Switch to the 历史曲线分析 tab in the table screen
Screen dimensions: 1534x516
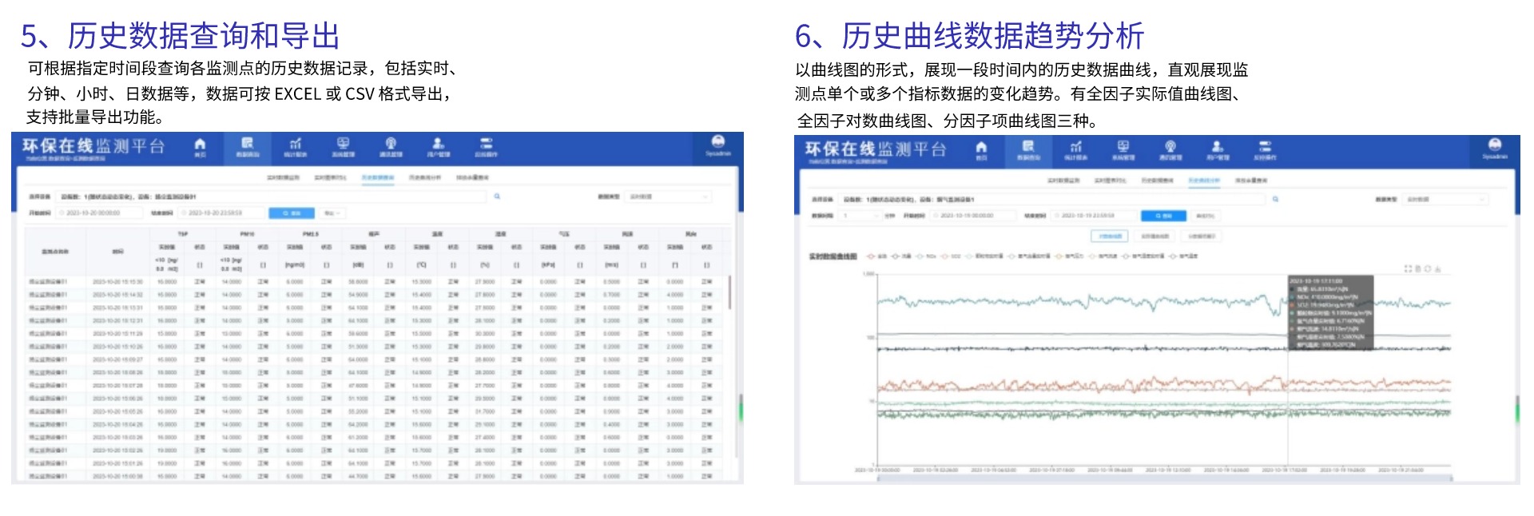pyautogui.click(x=424, y=177)
